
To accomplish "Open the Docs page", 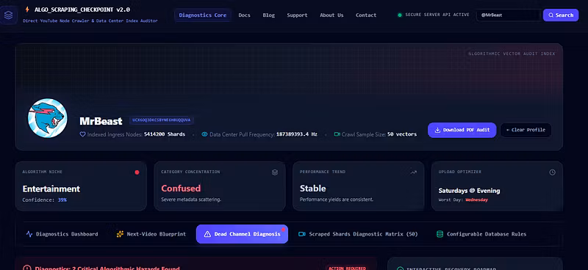I will pos(245,15).
